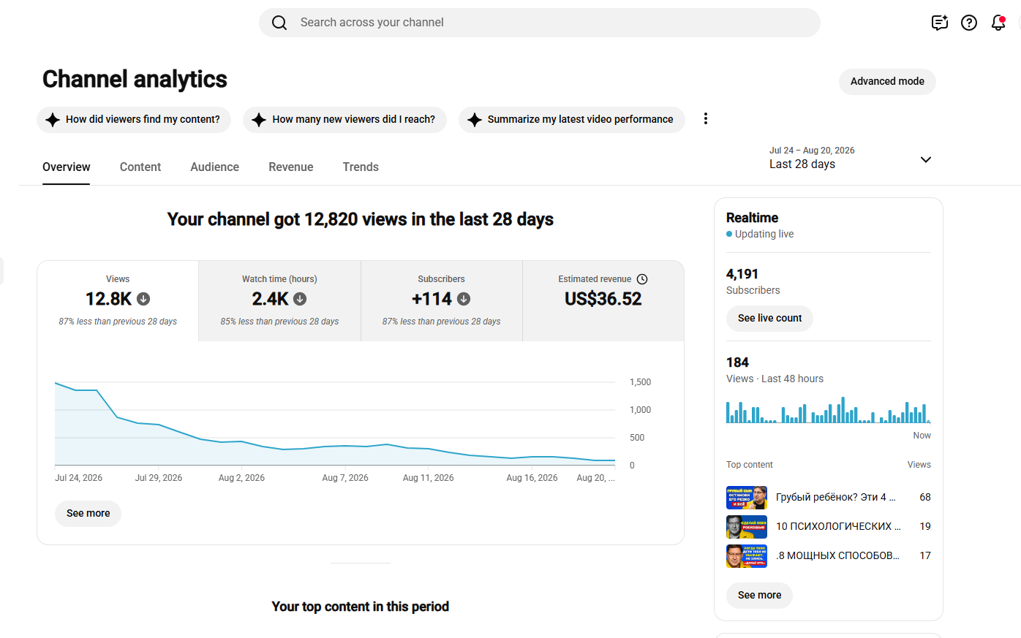This screenshot has width=1021, height=638.
Task: Click the down-arrow icon next to +114 subscribers
Action: (464, 299)
